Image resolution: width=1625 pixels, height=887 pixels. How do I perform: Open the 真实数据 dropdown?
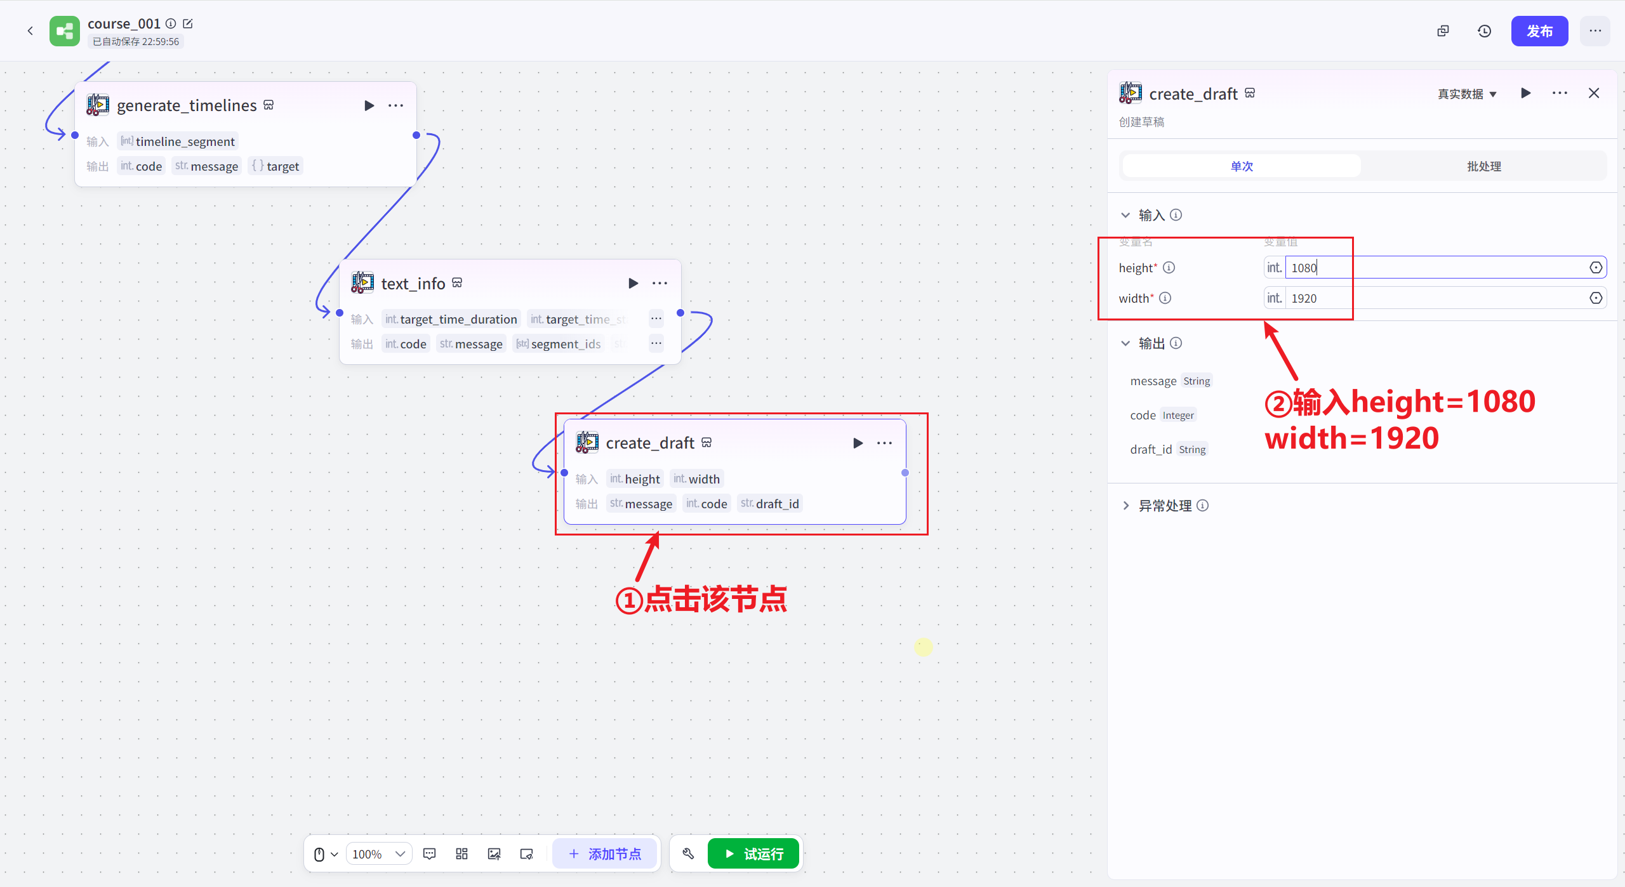click(x=1467, y=94)
